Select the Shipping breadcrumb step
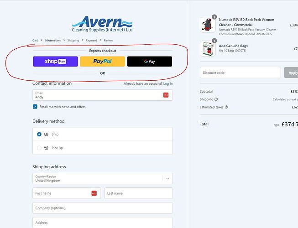This screenshot has height=228, width=298. click(73, 41)
